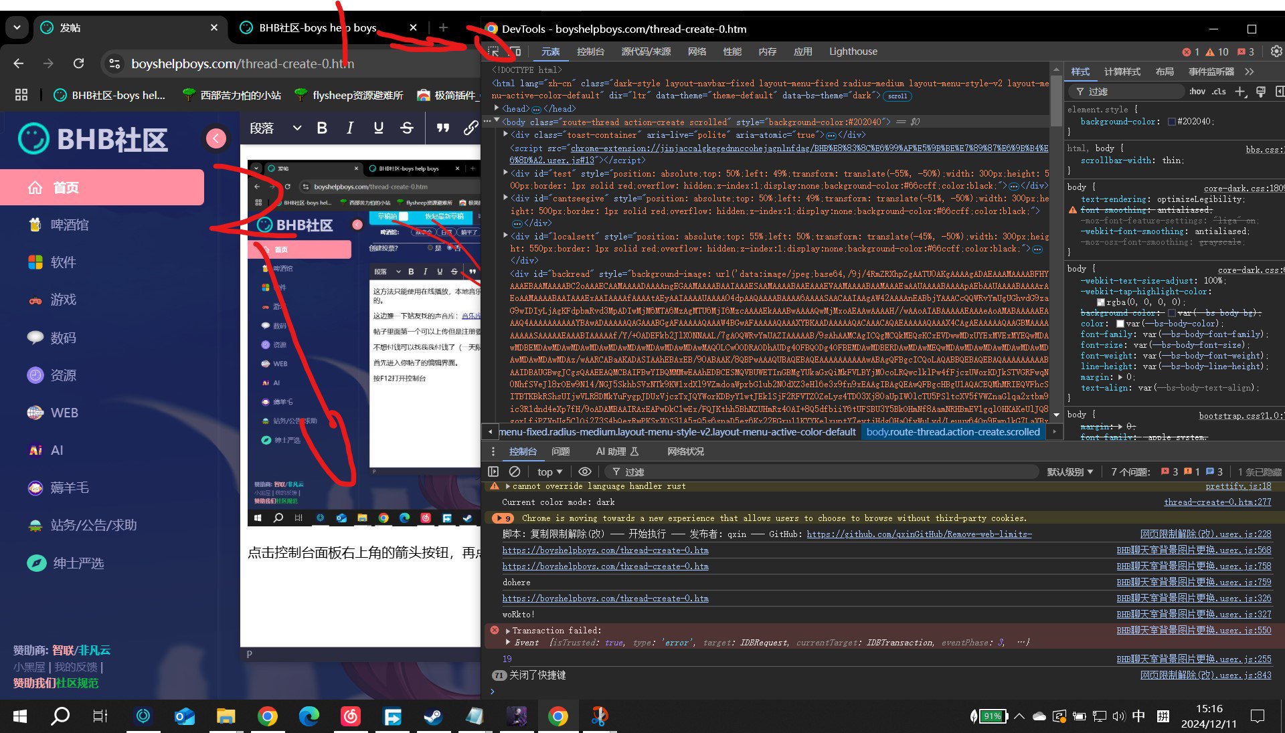Click the 我的反馈 footer link
The width and height of the screenshot is (1285, 733).
pos(76,667)
